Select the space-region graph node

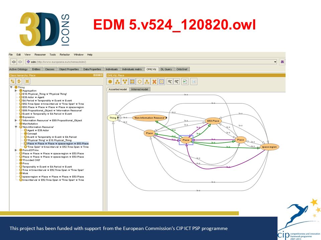269,147
